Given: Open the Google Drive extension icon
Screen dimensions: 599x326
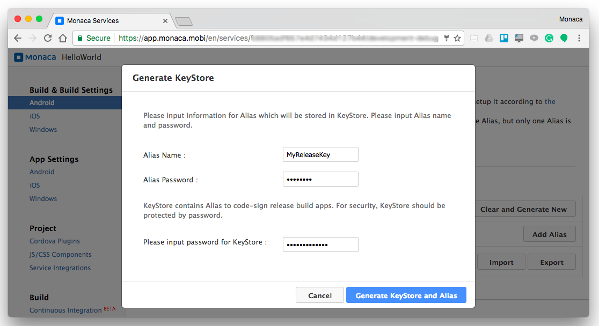Looking at the screenshot, I should coord(489,38).
